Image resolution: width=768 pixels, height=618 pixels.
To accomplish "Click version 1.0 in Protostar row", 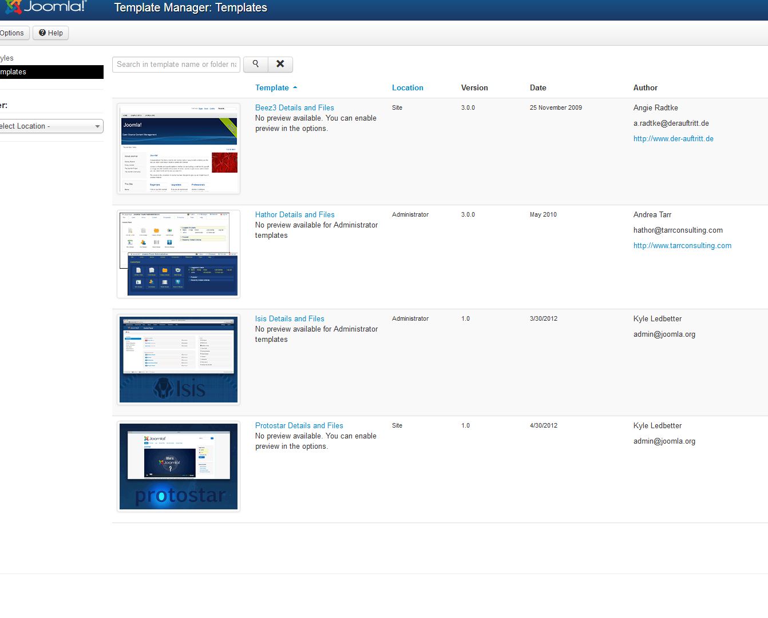I will [x=465, y=425].
